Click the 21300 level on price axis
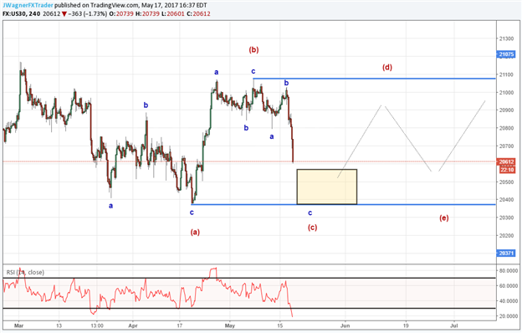Viewport: 522px width, 333px height. tap(506, 38)
